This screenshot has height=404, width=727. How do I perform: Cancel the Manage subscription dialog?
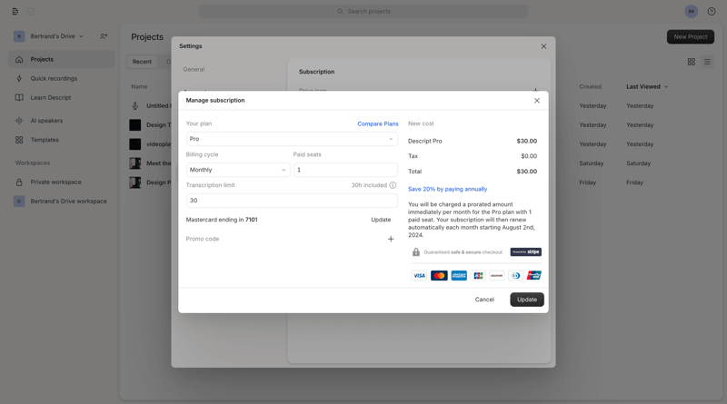point(484,300)
